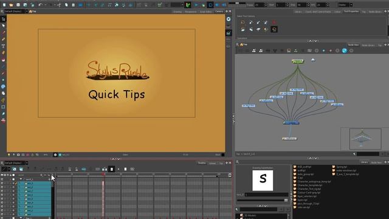
Task: Click the red circle icon in Select Tool Options
Action: click(x=274, y=23)
